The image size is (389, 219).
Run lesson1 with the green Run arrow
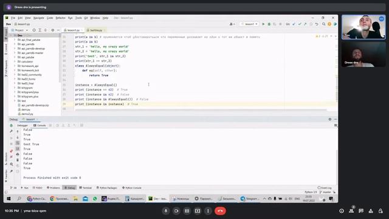coord(263,24)
